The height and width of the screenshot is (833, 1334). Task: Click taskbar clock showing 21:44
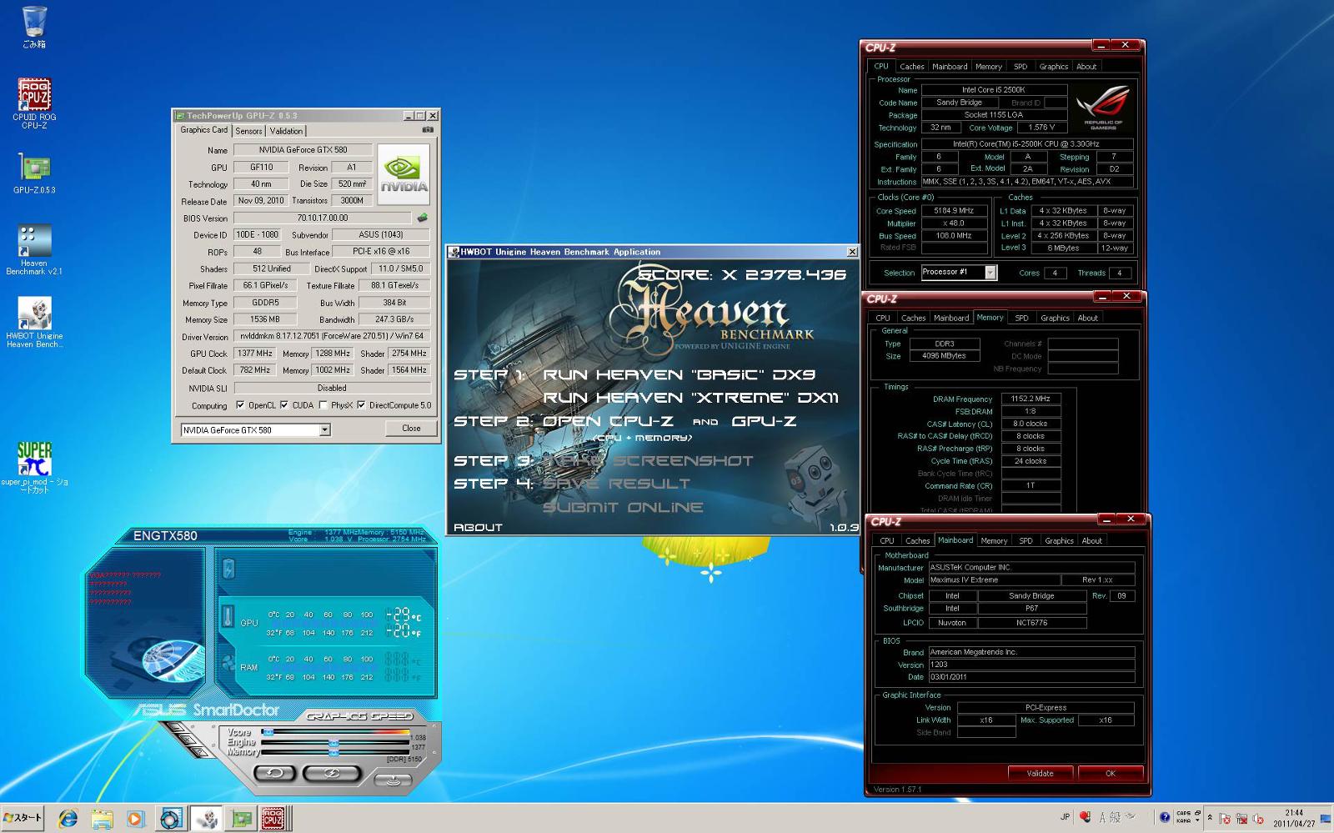tap(1294, 818)
